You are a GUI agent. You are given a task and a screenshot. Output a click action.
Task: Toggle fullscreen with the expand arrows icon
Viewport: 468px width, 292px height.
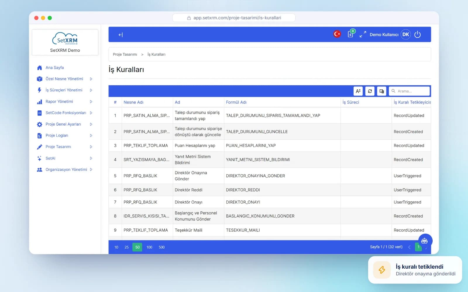(363, 34)
